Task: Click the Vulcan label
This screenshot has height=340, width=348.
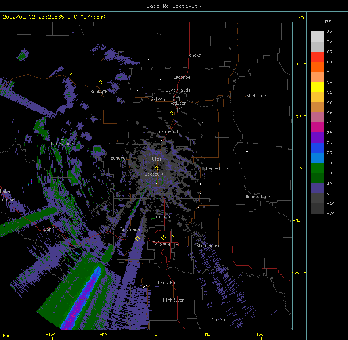Action: pyautogui.click(x=219, y=320)
